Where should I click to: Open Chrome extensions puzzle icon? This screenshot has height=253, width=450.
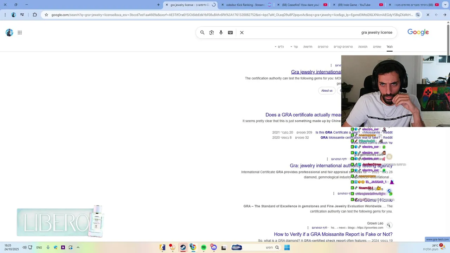click(x=34, y=15)
